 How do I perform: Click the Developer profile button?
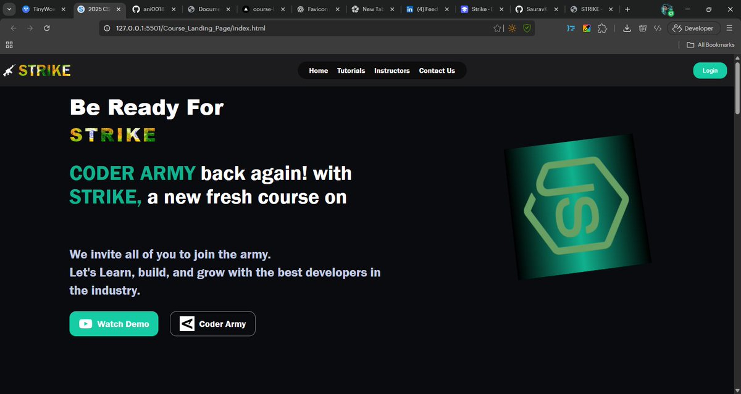click(x=693, y=28)
